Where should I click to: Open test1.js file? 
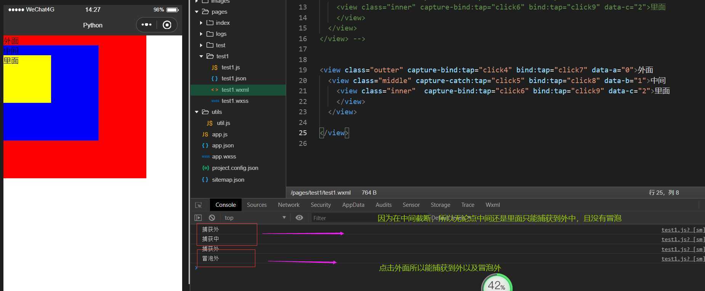pyautogui.click(x=231, y=67)
